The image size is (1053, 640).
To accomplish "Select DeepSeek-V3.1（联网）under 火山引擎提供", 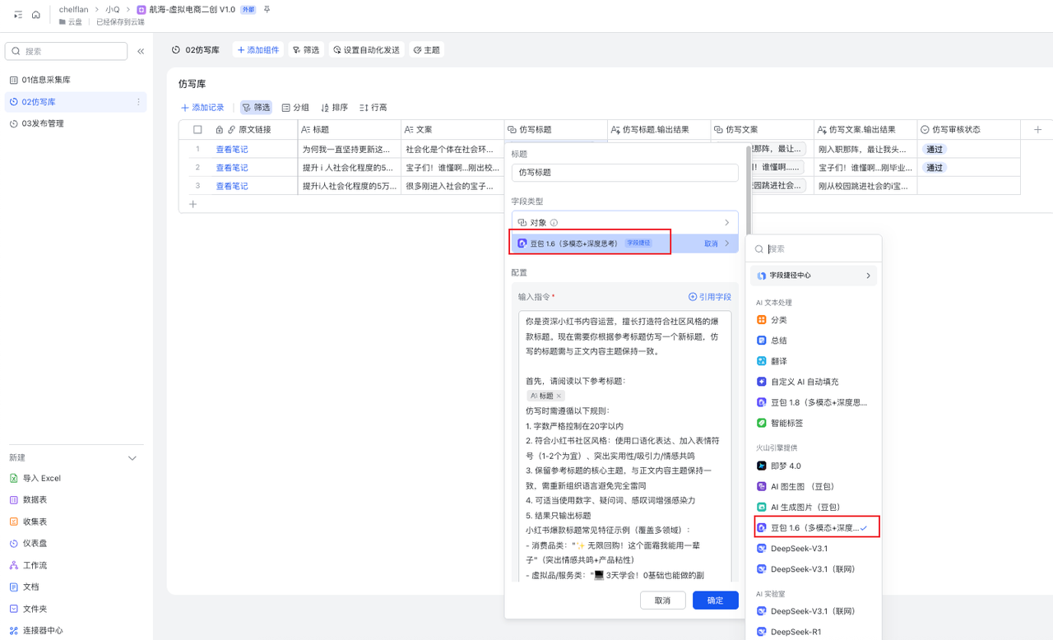I will 815,568.
